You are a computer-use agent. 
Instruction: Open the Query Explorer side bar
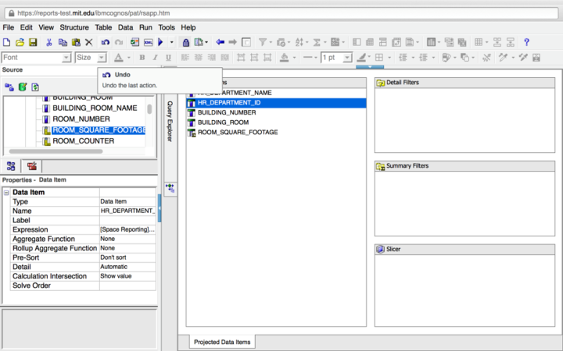169,121
